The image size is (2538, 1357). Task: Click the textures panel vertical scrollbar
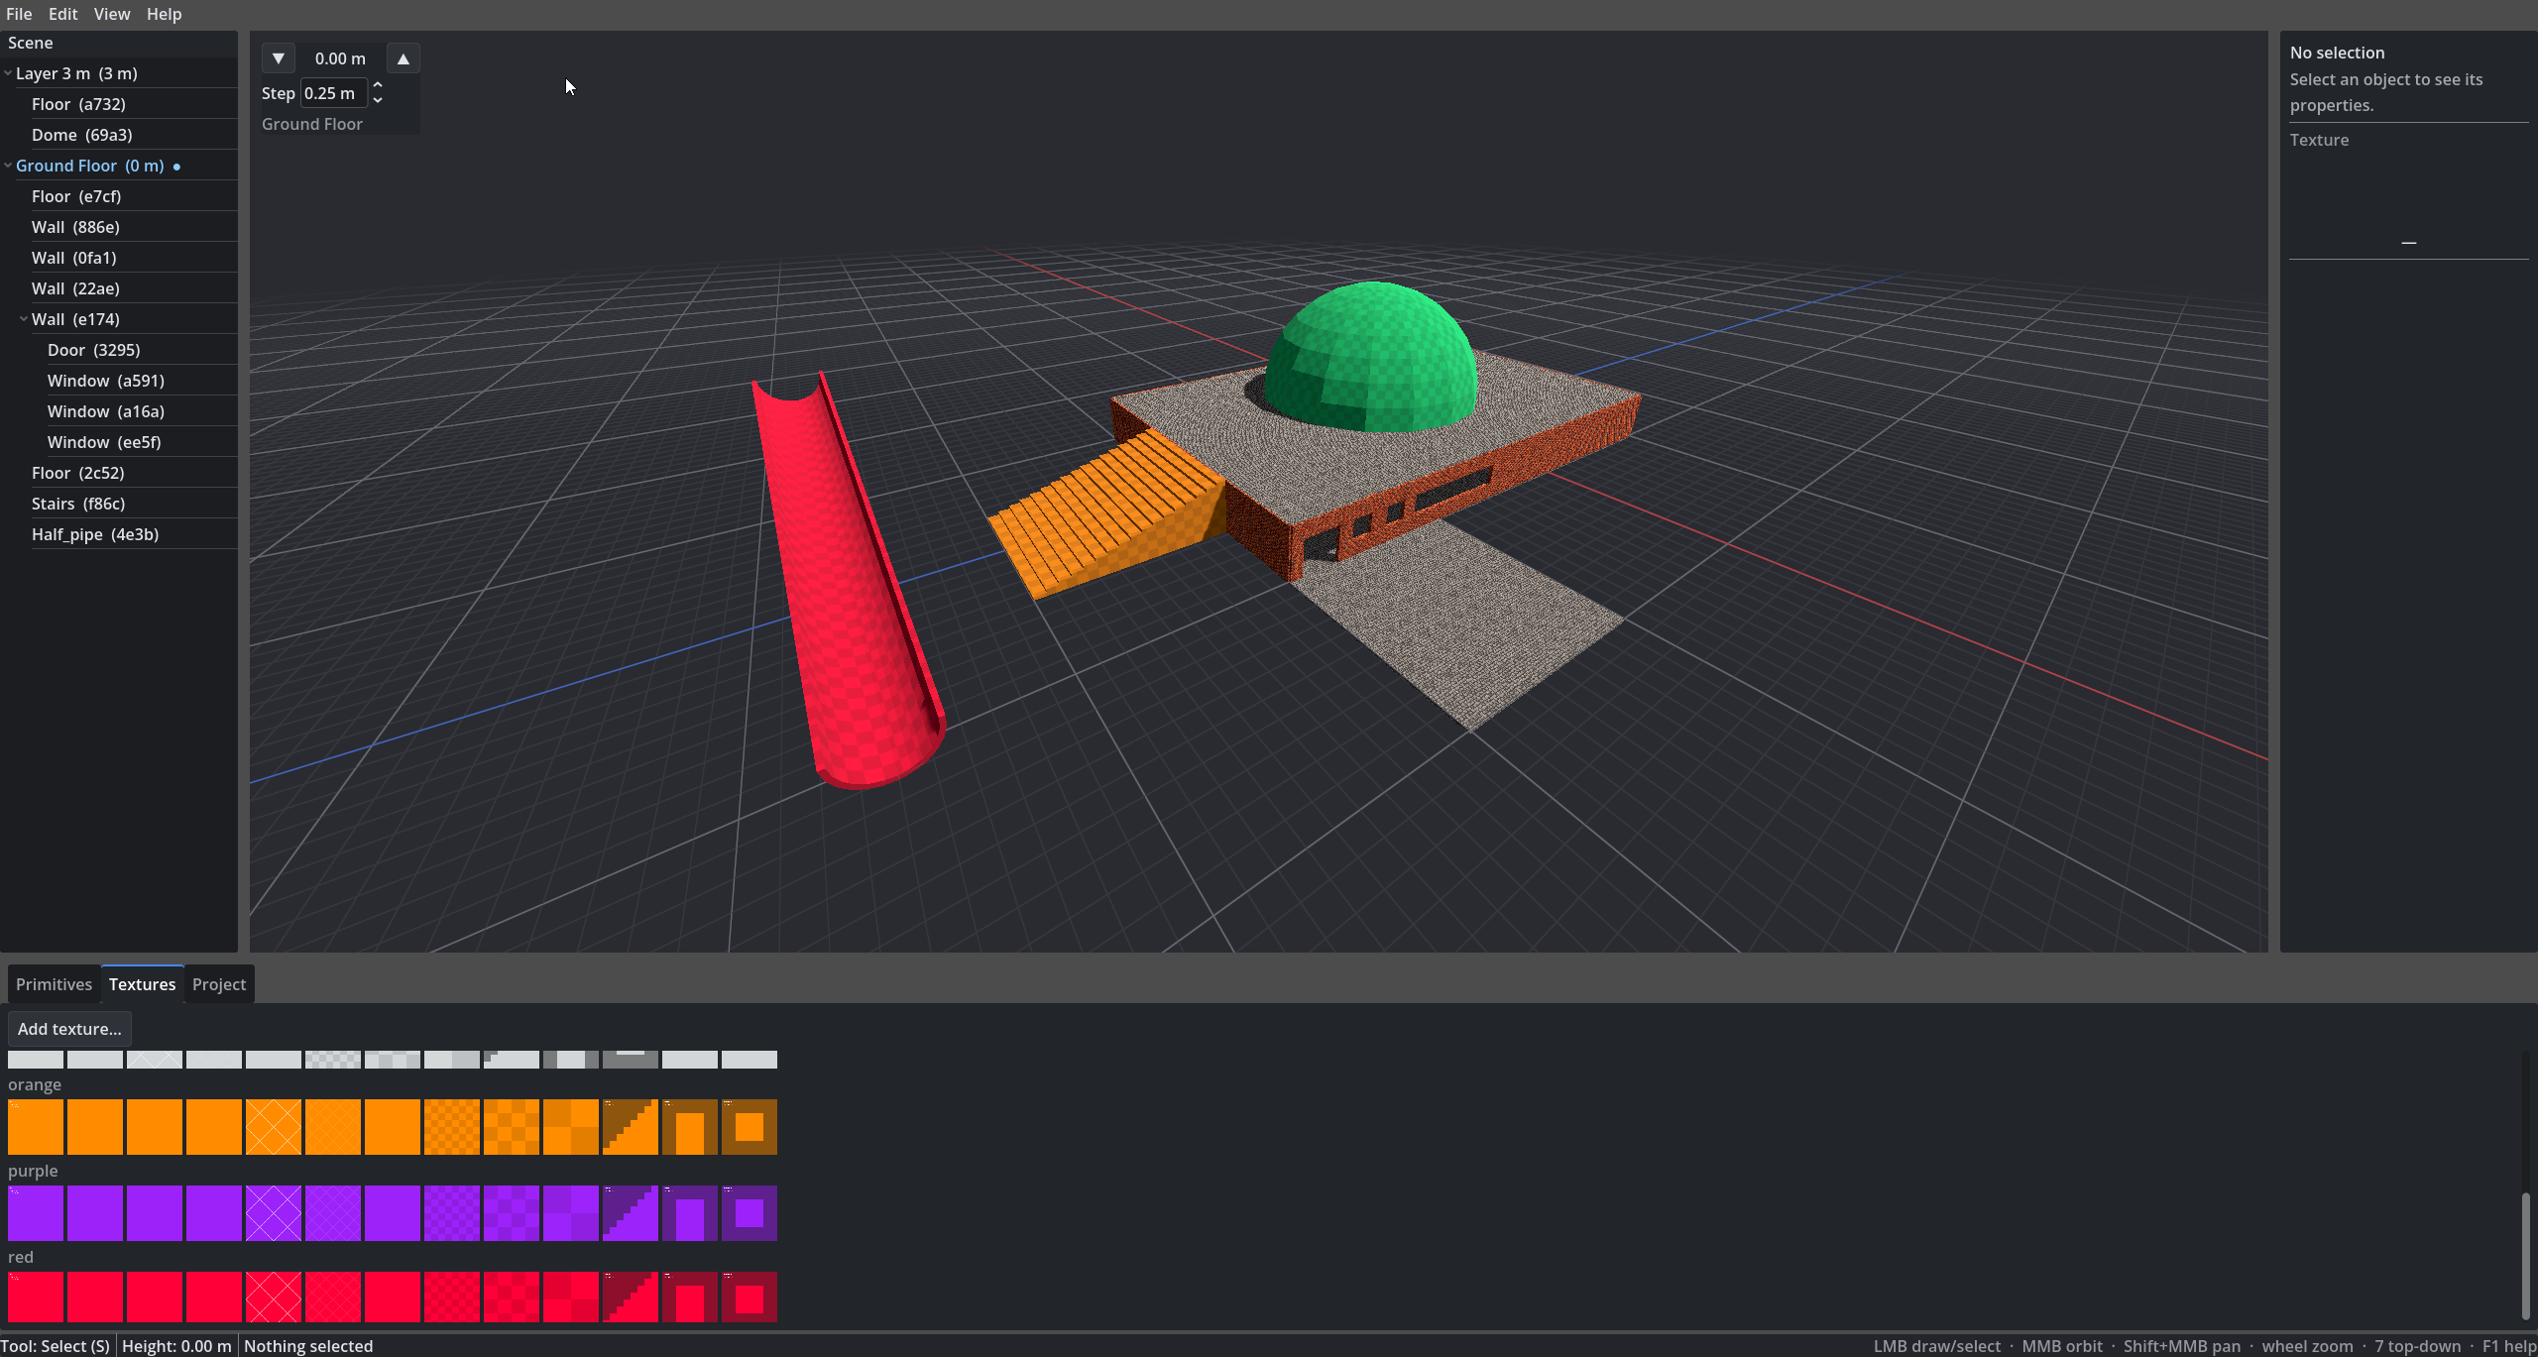coord(2525,1257)
